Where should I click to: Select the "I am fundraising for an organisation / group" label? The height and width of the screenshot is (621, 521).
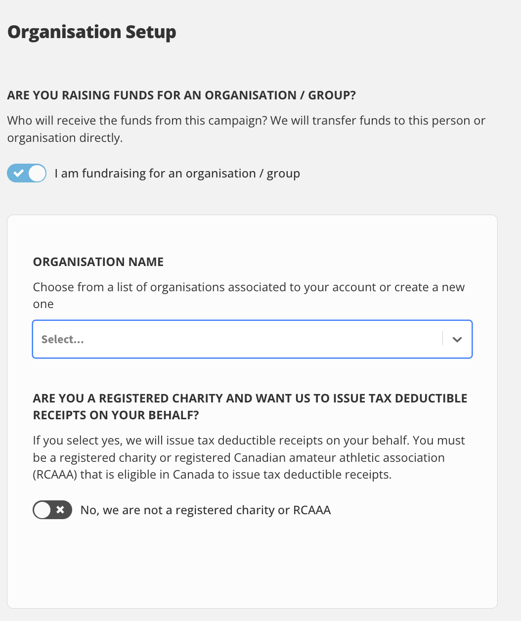[x=177, y=174]
